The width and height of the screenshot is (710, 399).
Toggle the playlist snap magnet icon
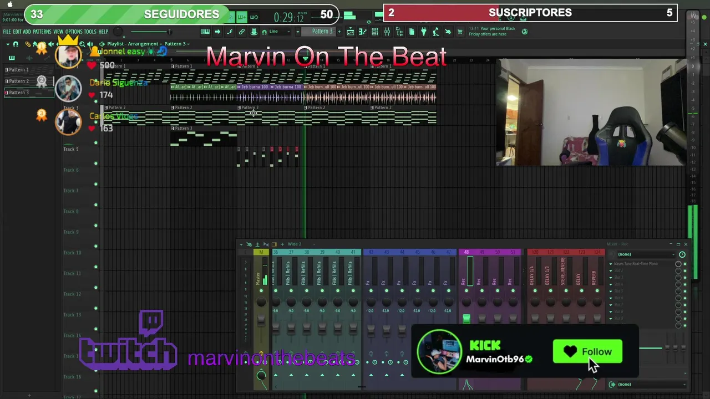click(16, 44)
